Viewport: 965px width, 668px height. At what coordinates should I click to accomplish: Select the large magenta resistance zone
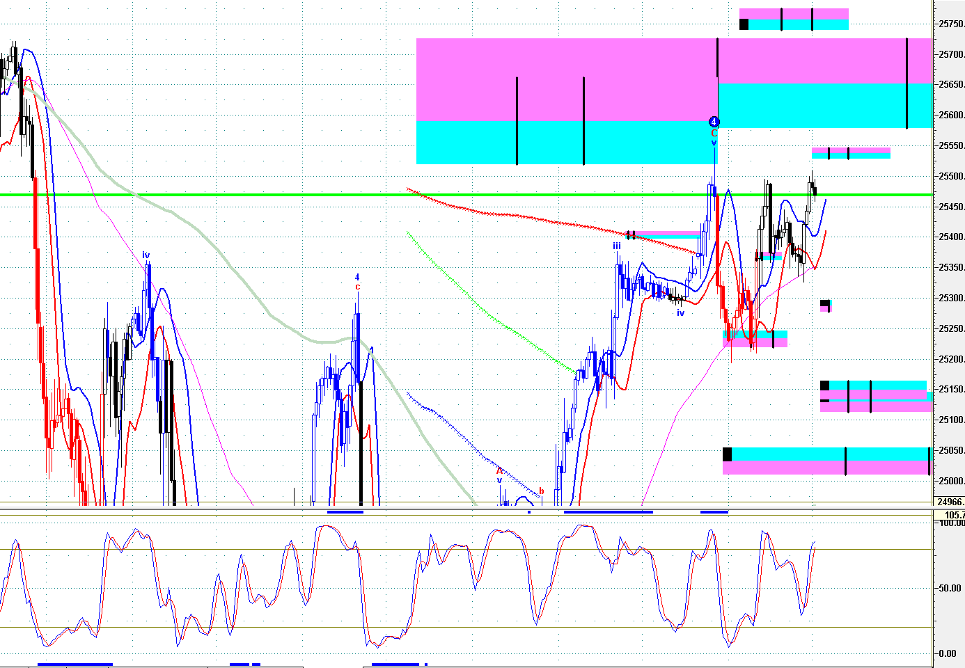[567, 79]
